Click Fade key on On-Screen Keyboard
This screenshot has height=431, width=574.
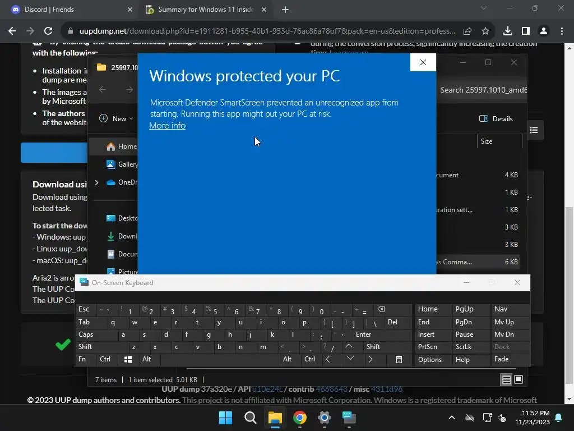(x=510, y=360)
